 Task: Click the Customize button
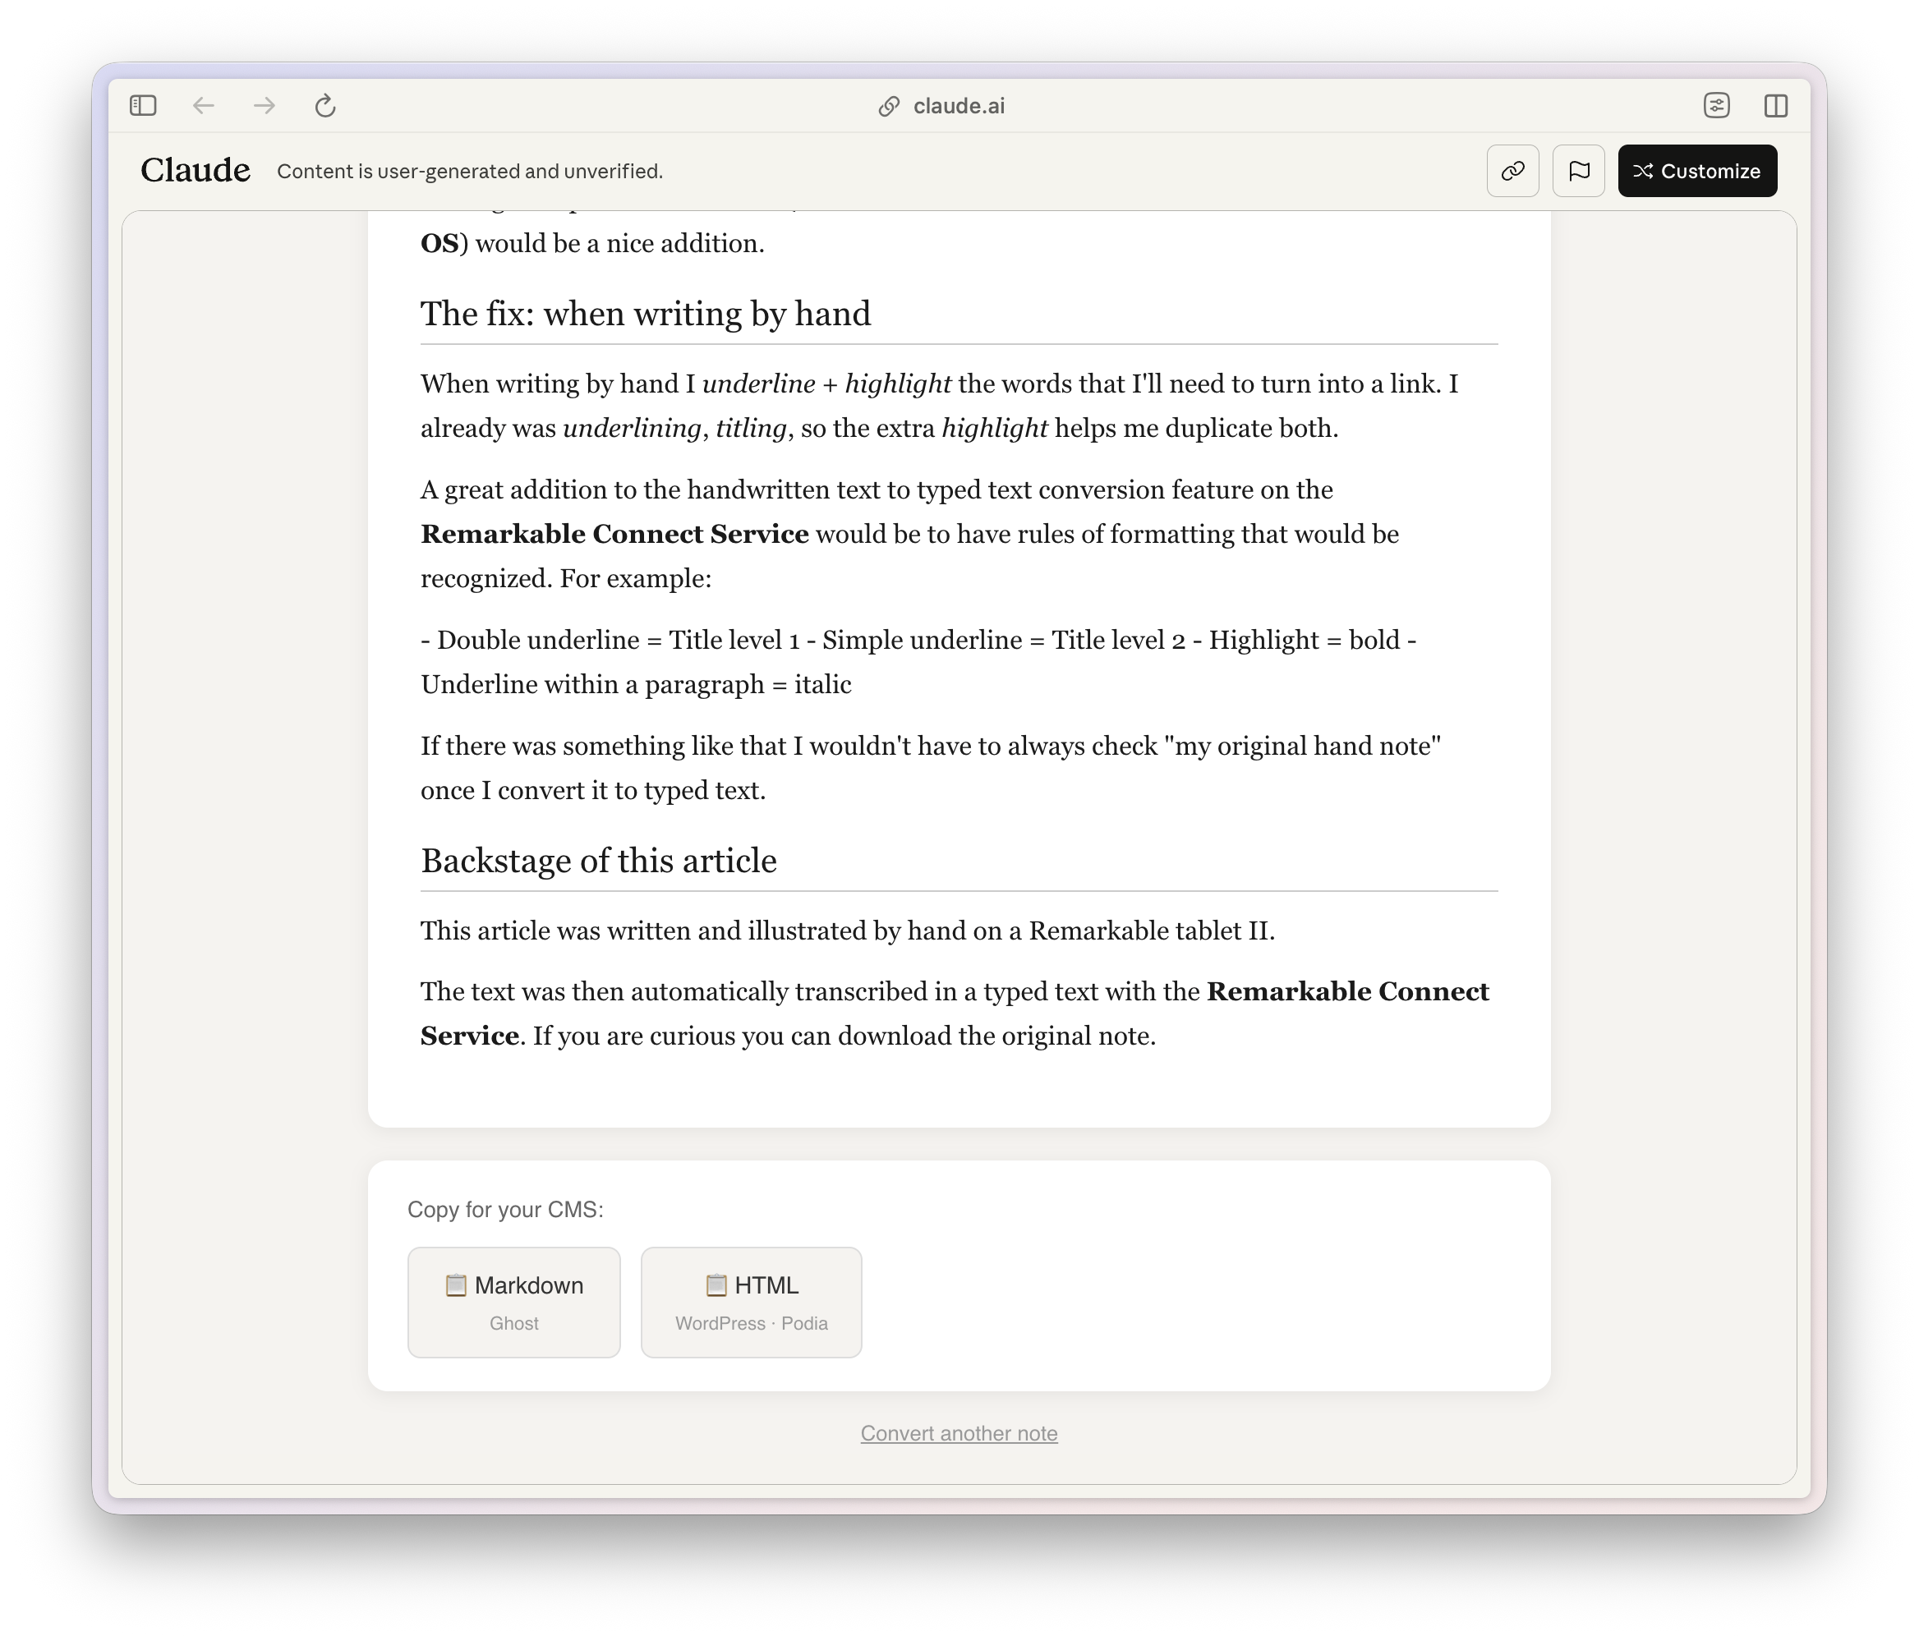point(1696,170)
